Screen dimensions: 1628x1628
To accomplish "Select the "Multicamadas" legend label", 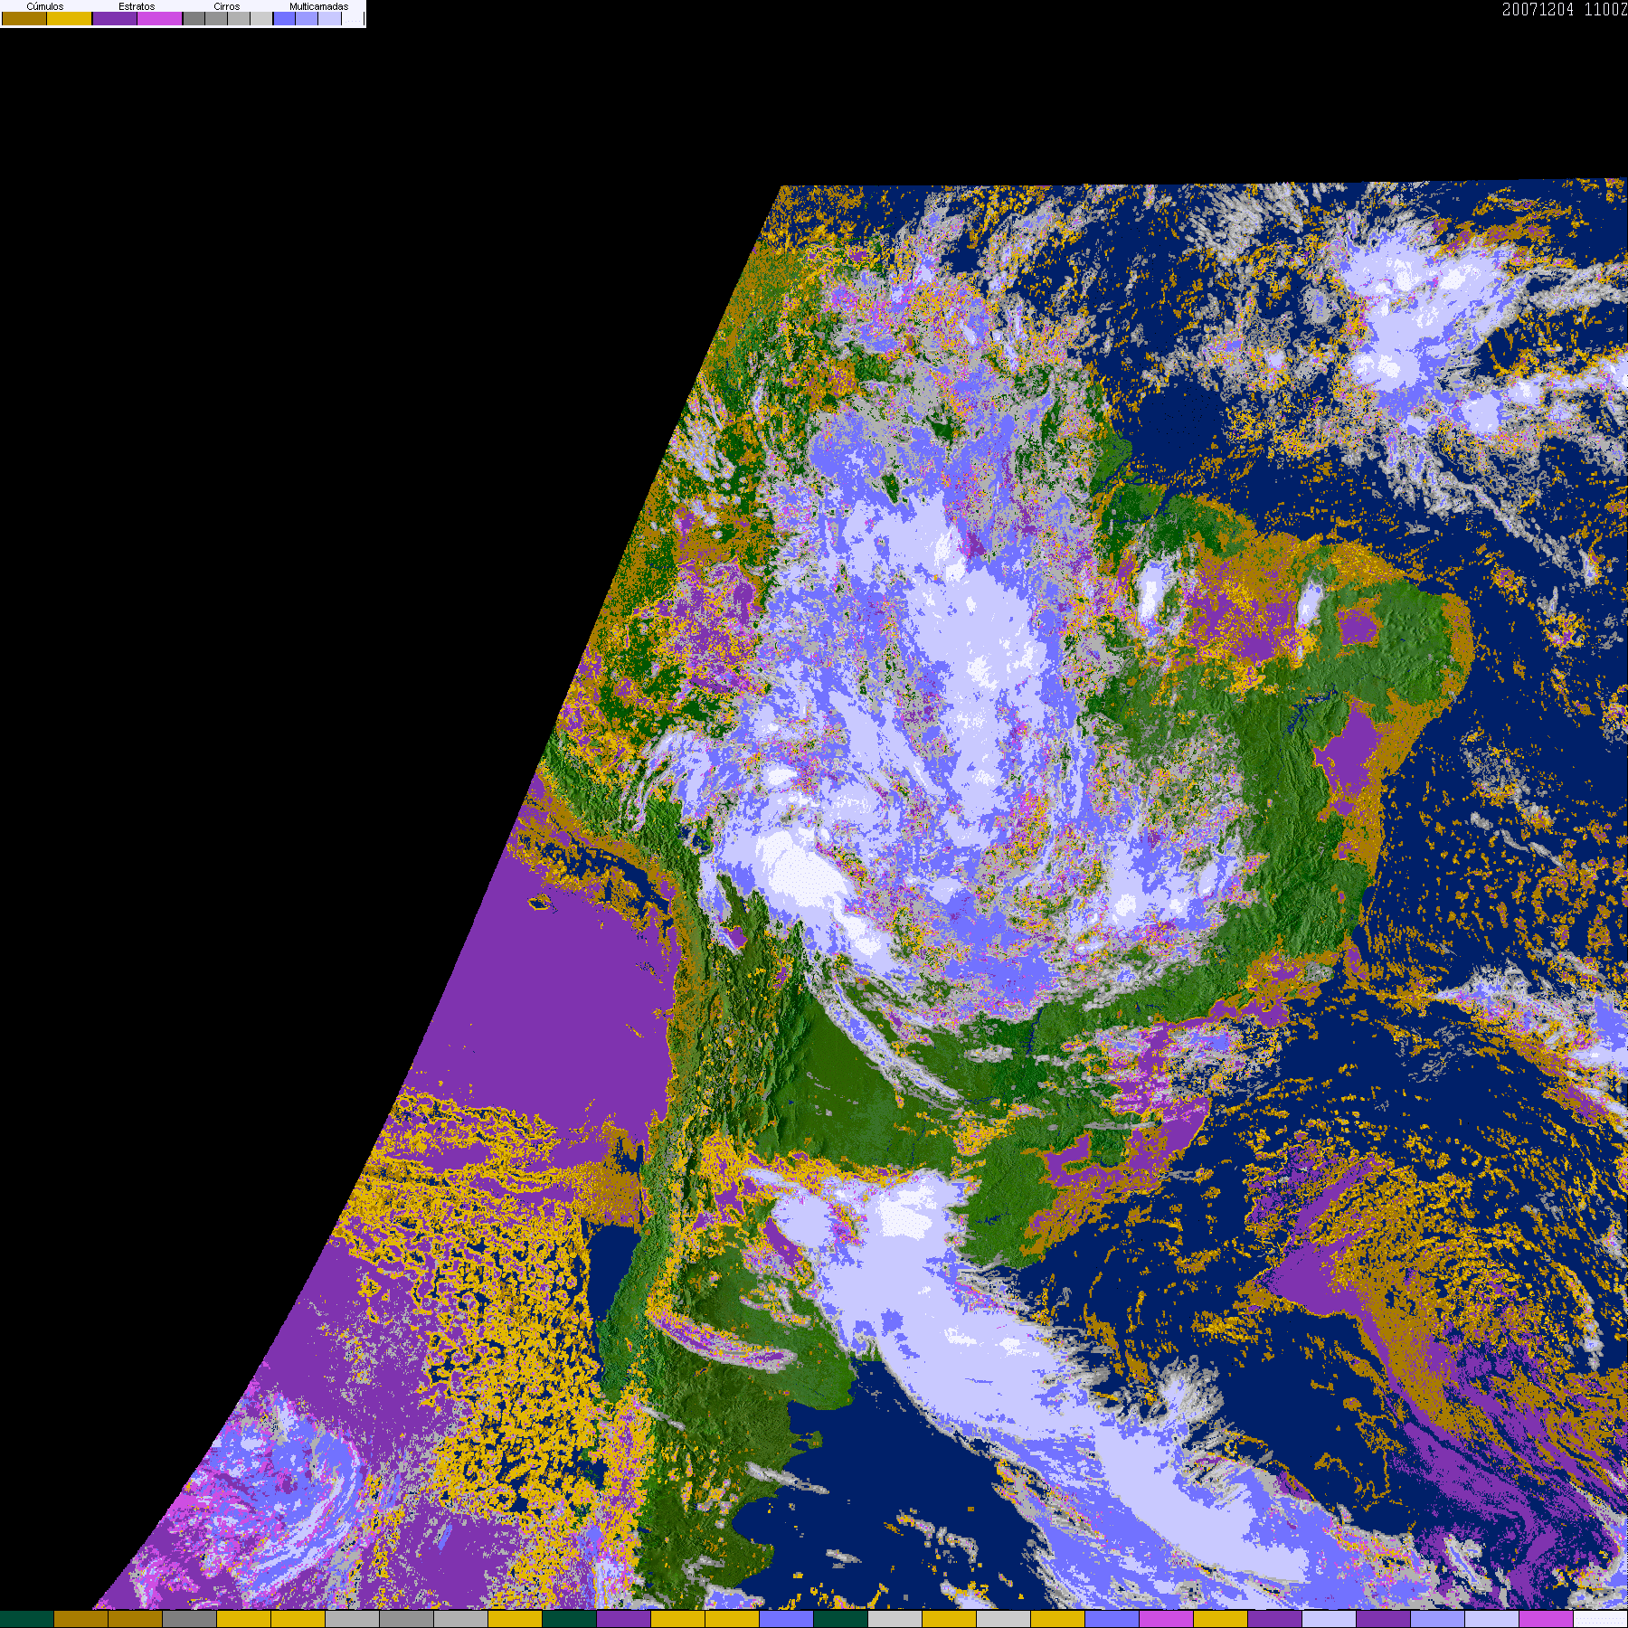I will pos(318,6).
